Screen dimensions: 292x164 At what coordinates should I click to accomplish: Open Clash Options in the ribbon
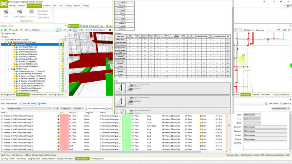19,13
